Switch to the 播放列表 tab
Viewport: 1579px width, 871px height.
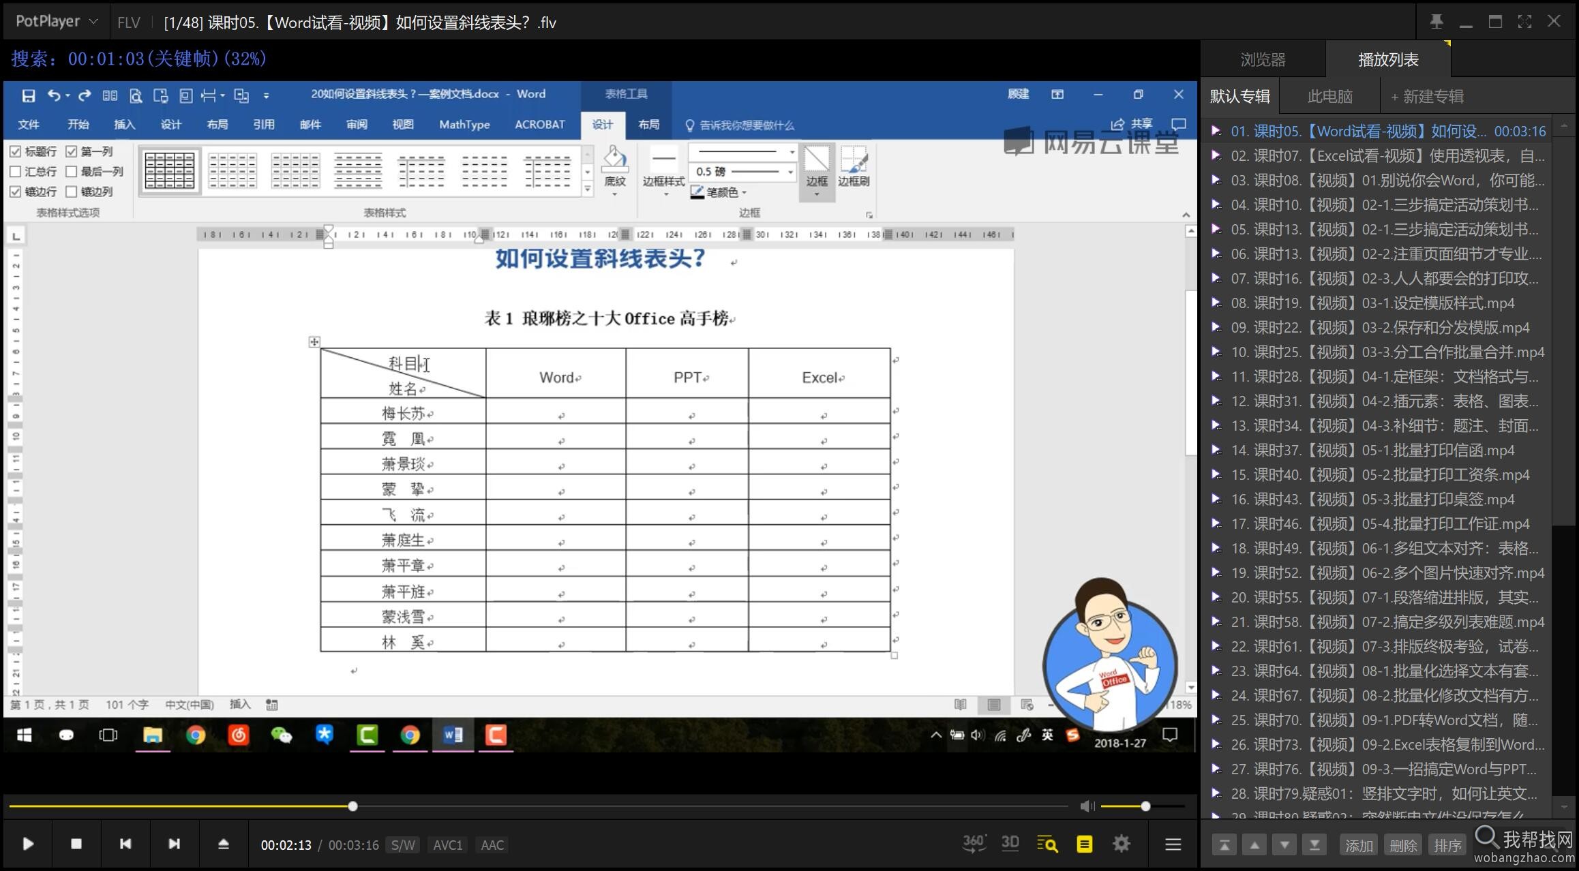click(x=1388, y=60)
